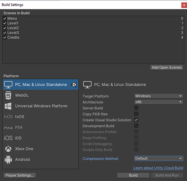187x181 pixels.
Task: Choose the Universal Windows Platform logo icon
Action: point(8,106)
